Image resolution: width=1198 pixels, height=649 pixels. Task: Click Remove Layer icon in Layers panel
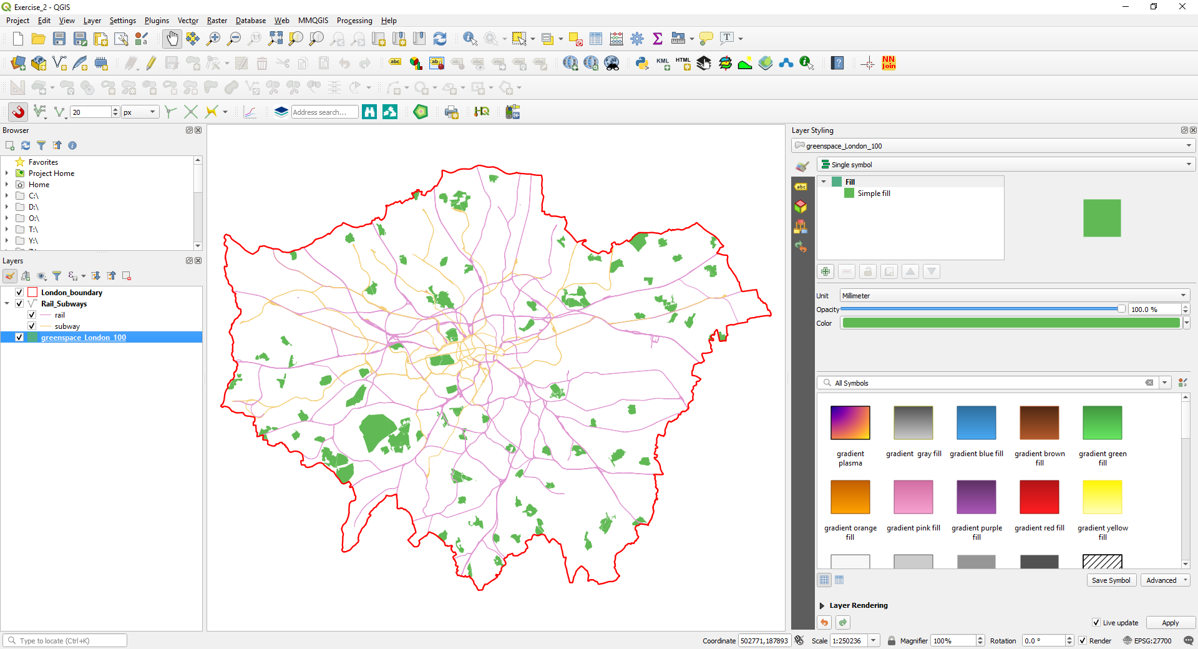point(127,276)
